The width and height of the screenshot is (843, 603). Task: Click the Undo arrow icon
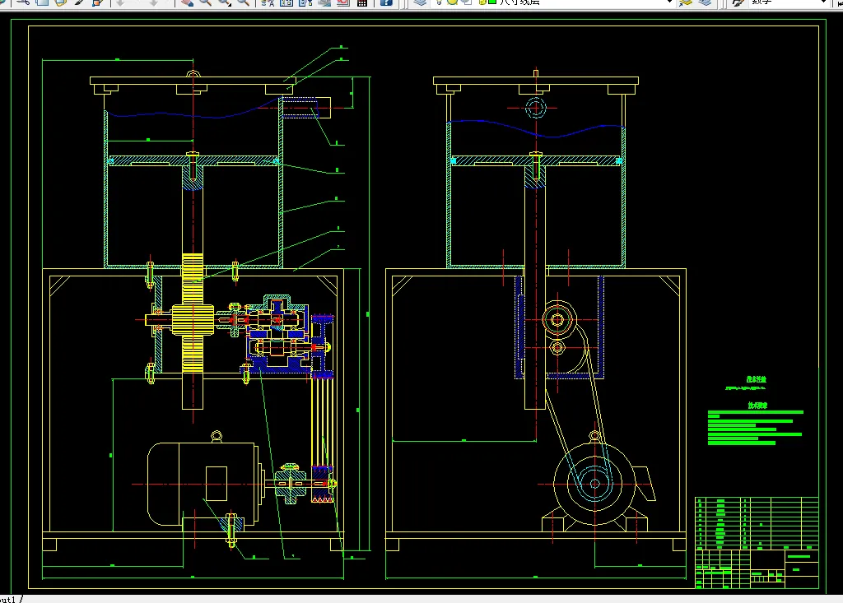pos(120,2)
